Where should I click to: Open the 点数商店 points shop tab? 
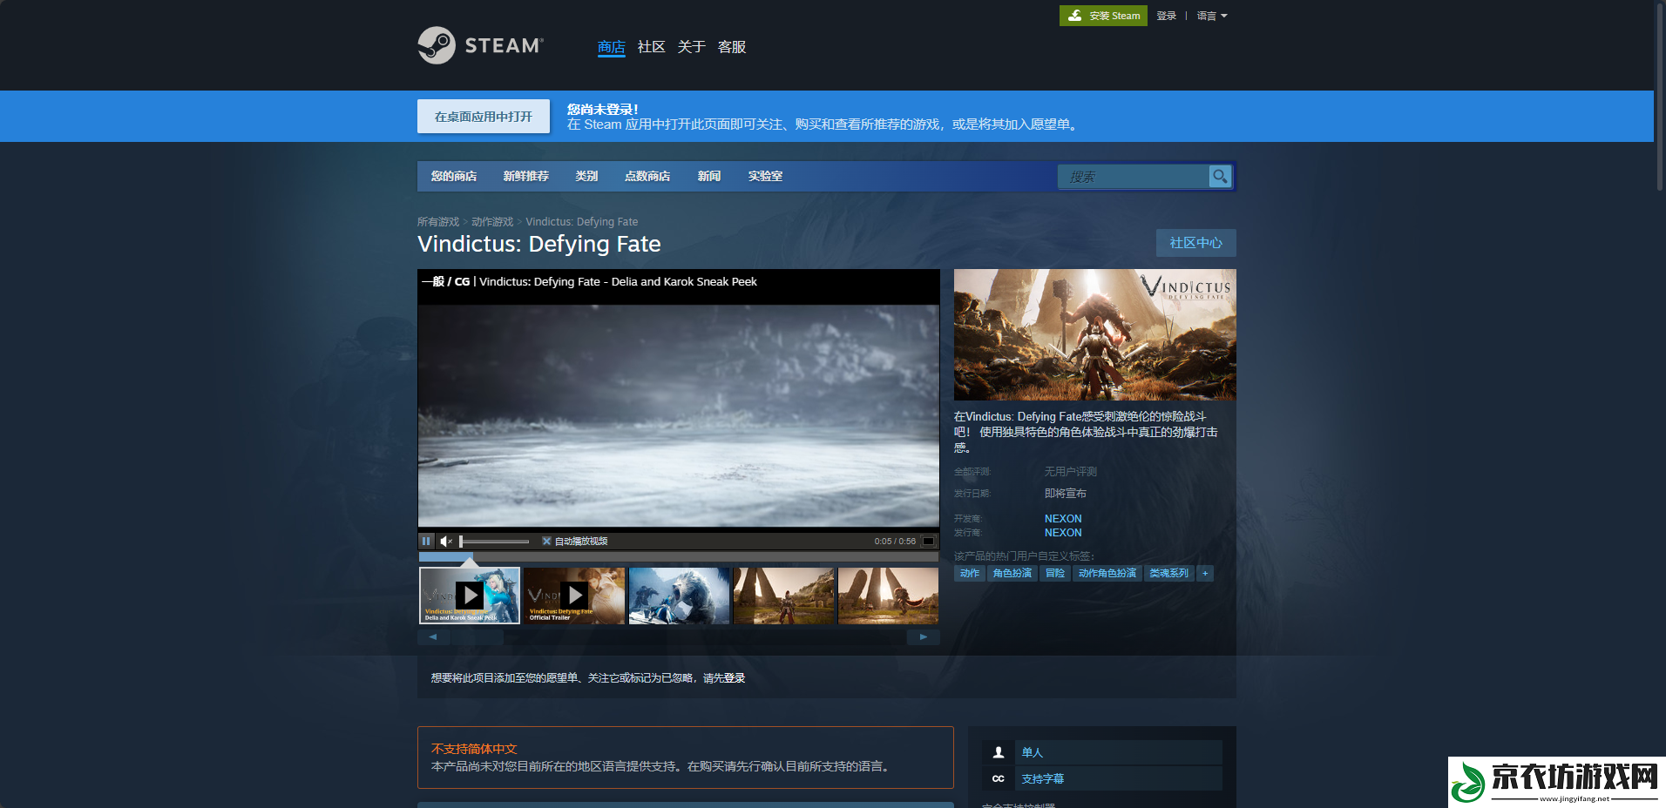click(x=647, y=176)
